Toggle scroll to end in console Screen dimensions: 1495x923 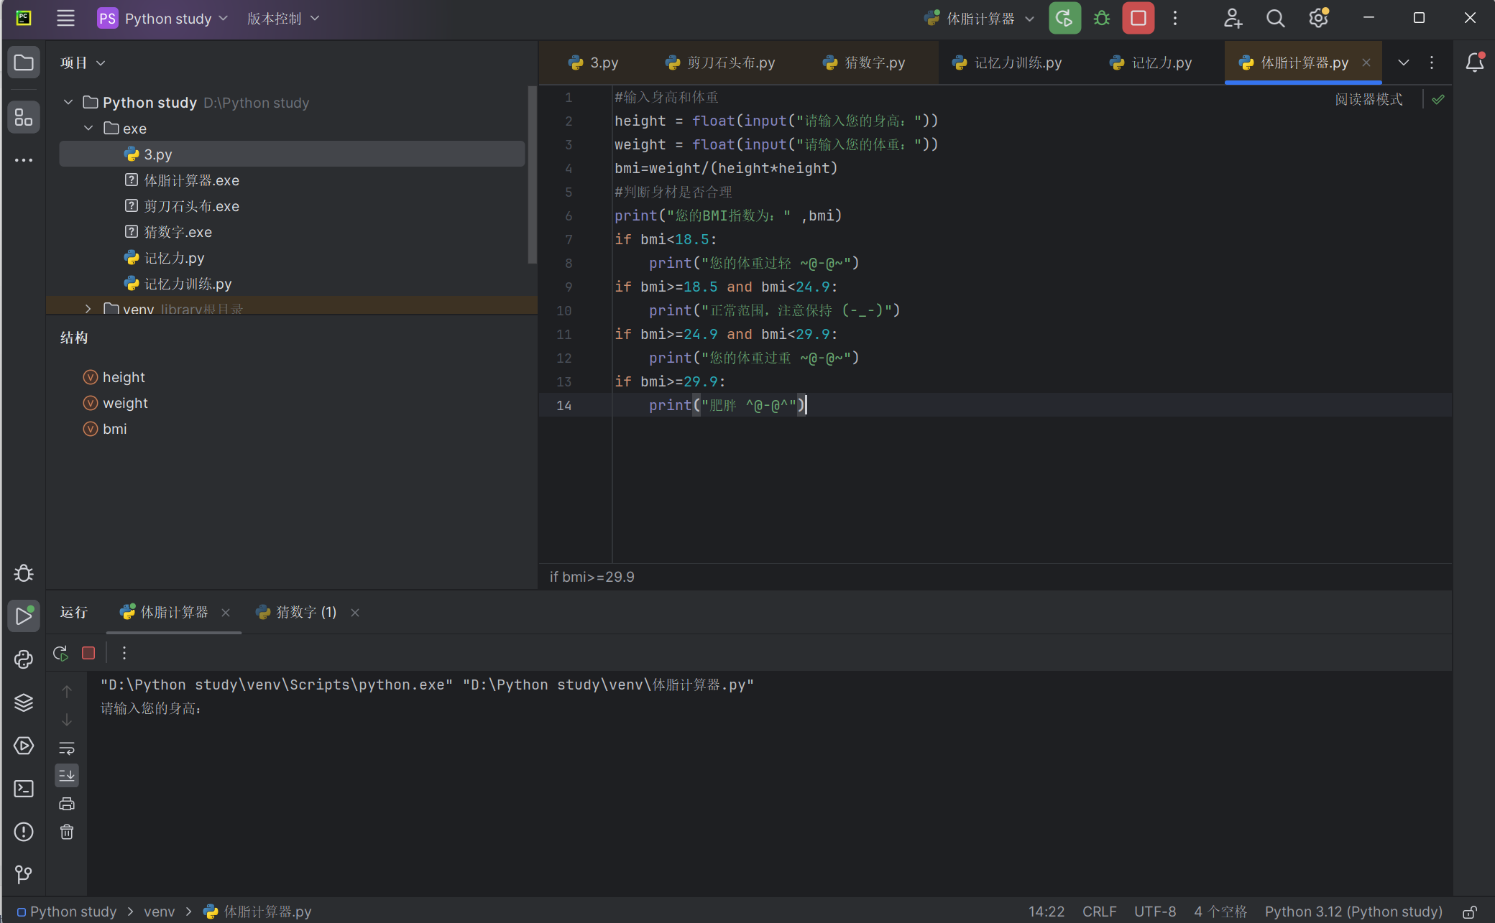point(67,775)
